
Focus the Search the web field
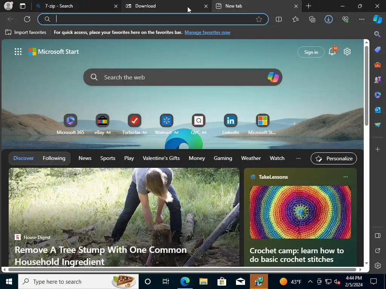[183, 77]
